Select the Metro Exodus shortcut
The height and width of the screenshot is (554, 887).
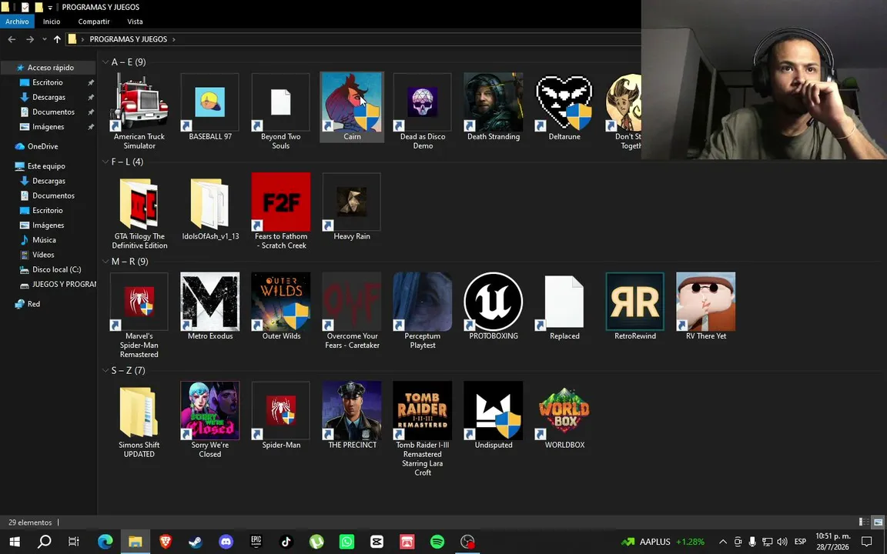point(210,306)
